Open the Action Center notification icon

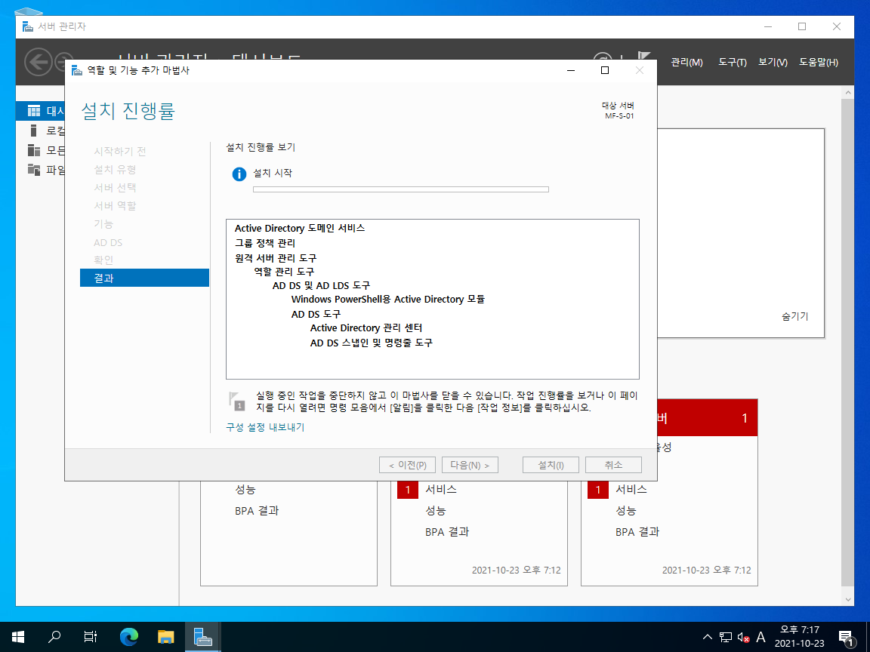coord(846,637)
